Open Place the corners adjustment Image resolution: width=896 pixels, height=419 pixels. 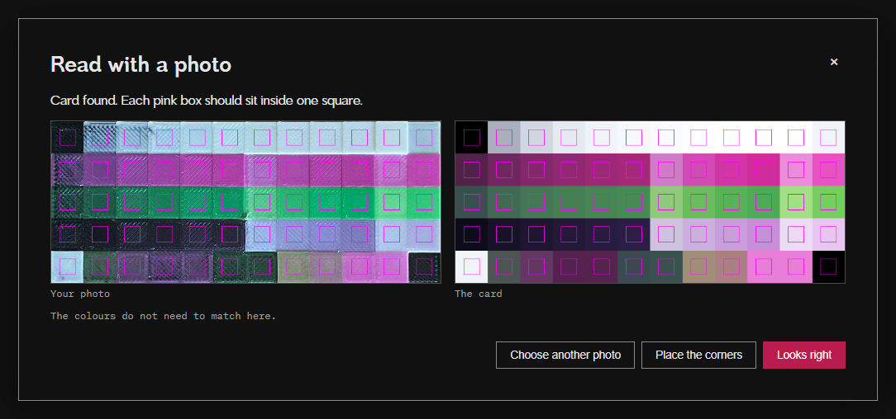pos(698,355)
